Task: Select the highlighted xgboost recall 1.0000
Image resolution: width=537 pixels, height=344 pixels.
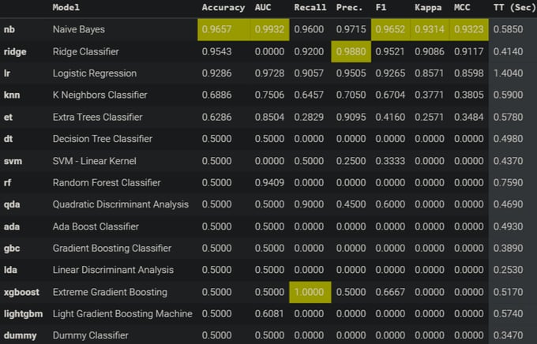Action: tap(309, 292)
